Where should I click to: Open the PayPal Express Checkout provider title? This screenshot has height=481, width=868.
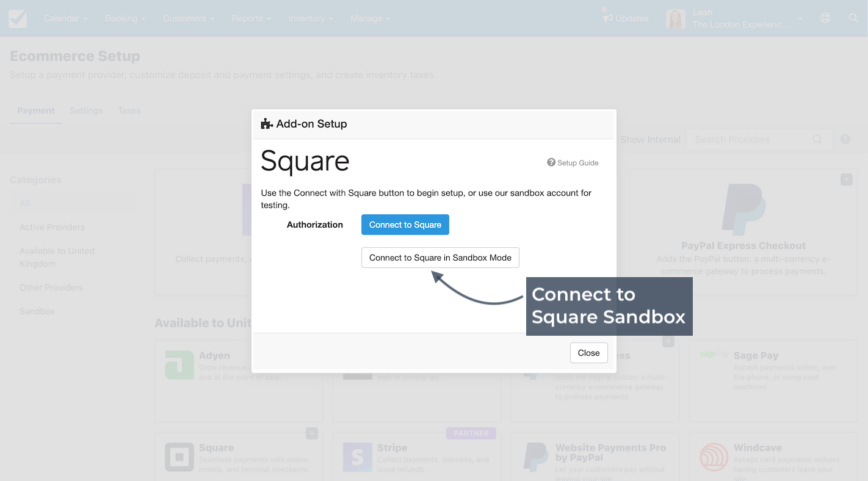pos(743,246)
